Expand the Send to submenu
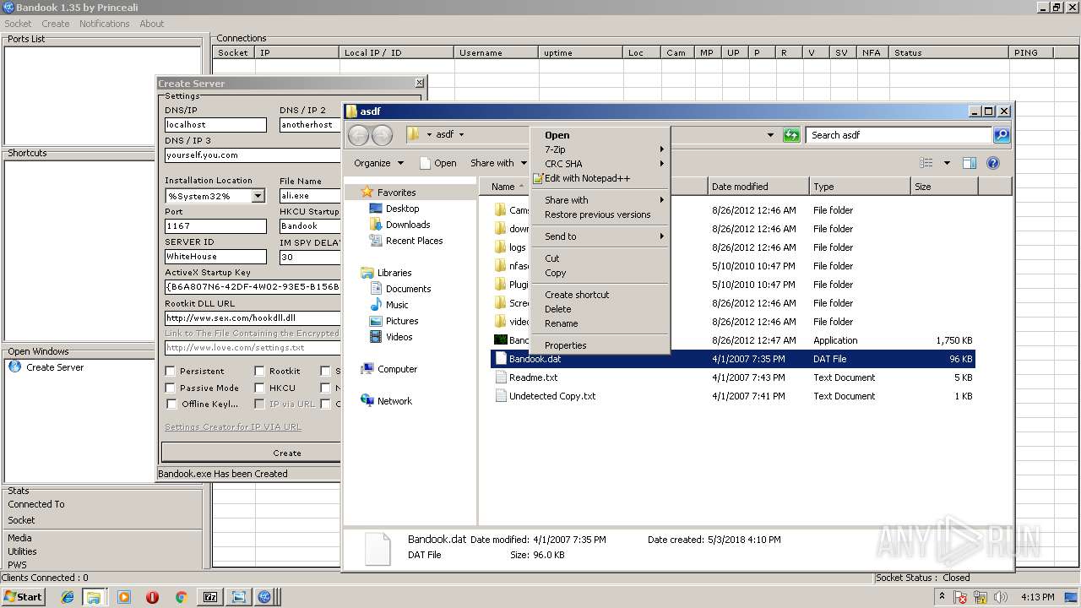The width and height of the screenshot is (1081, 608). [600, 236]
